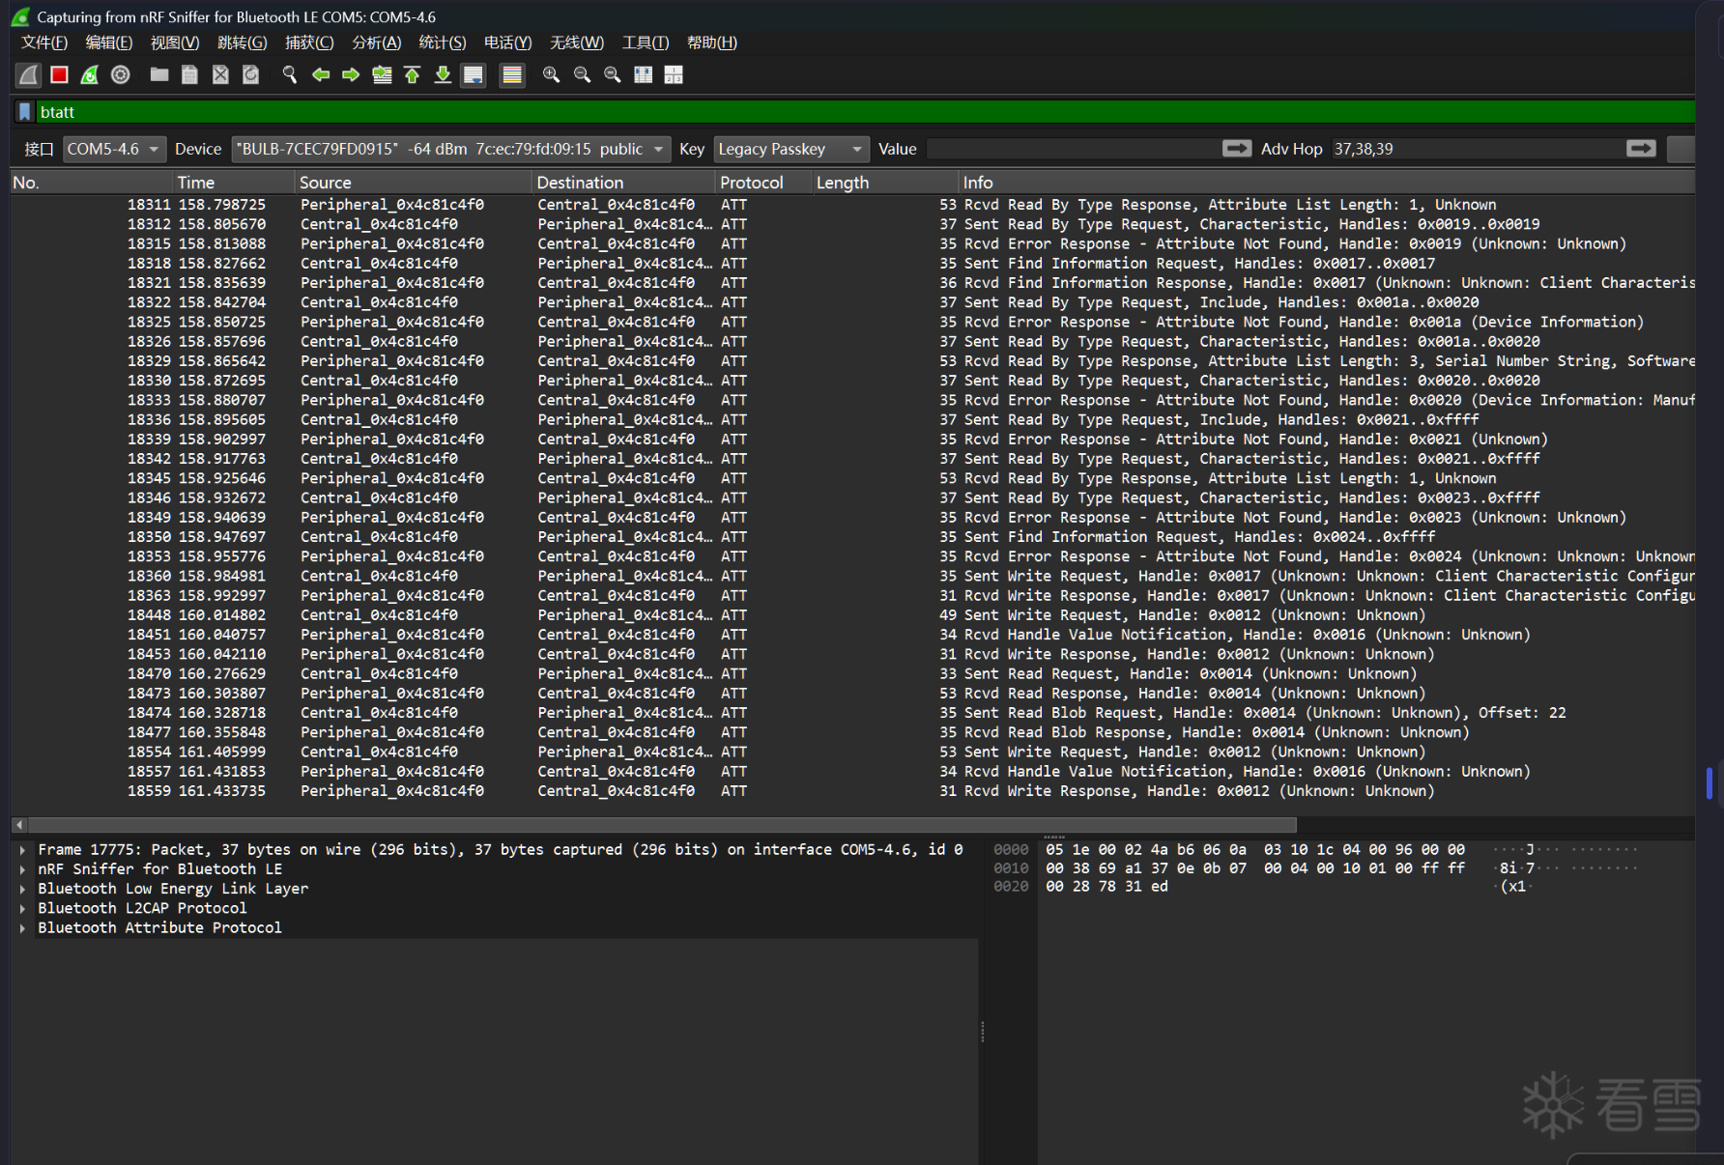Open the 帮助(H) menu
Screen dimensions: 1724x1165
coord(712,43)
